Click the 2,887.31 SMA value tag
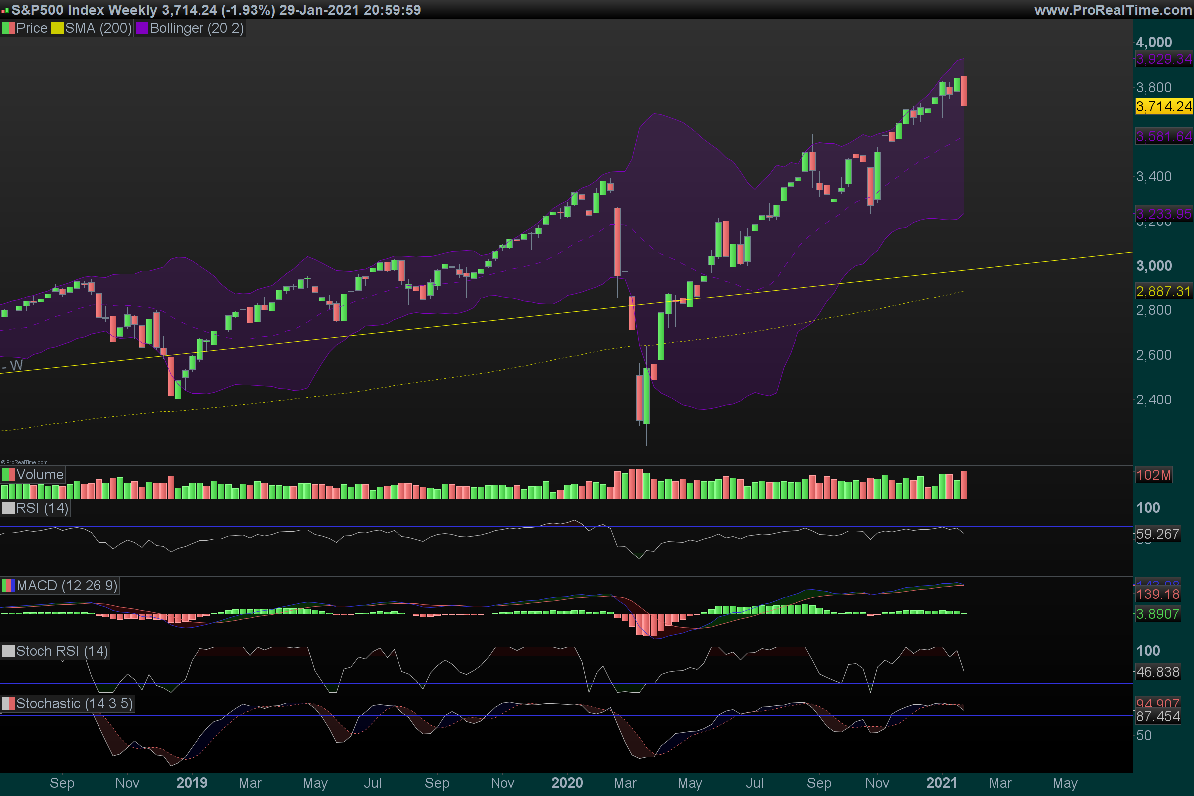Image resolution: width=1194 pixels, height=796 pixels. [1163, 291]
